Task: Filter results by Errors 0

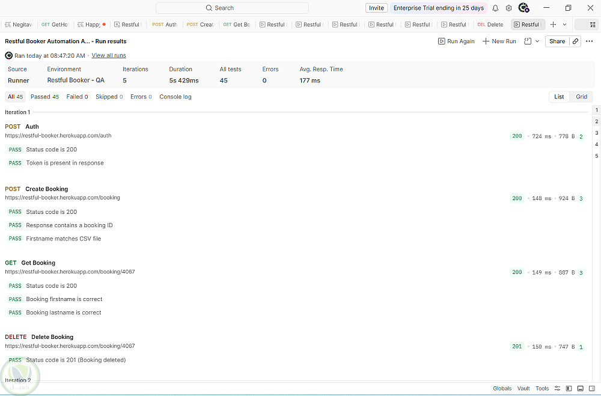Action: click(141, 97)
